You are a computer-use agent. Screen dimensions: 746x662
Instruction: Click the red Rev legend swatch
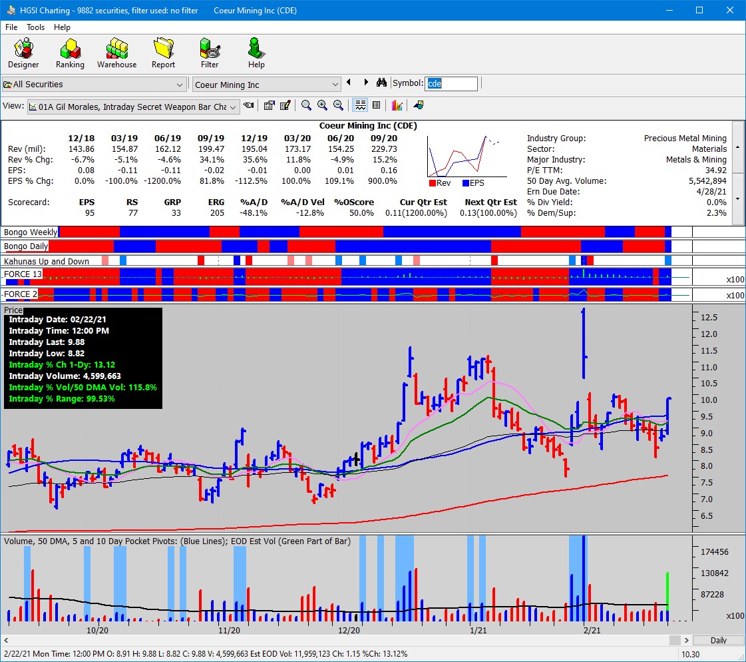[x=432, y=183]
